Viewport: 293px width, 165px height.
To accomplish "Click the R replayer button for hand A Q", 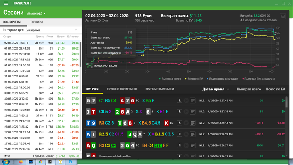I will click(x=180, y=145).
